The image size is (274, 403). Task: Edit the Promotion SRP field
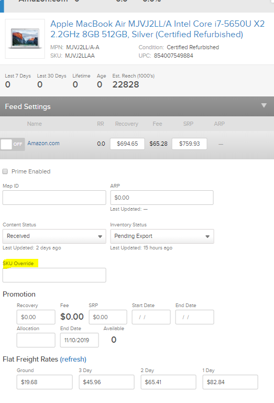click(x=108, y=317)
